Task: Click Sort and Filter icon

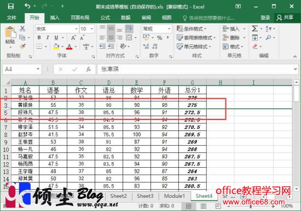Action: [268, 29]
